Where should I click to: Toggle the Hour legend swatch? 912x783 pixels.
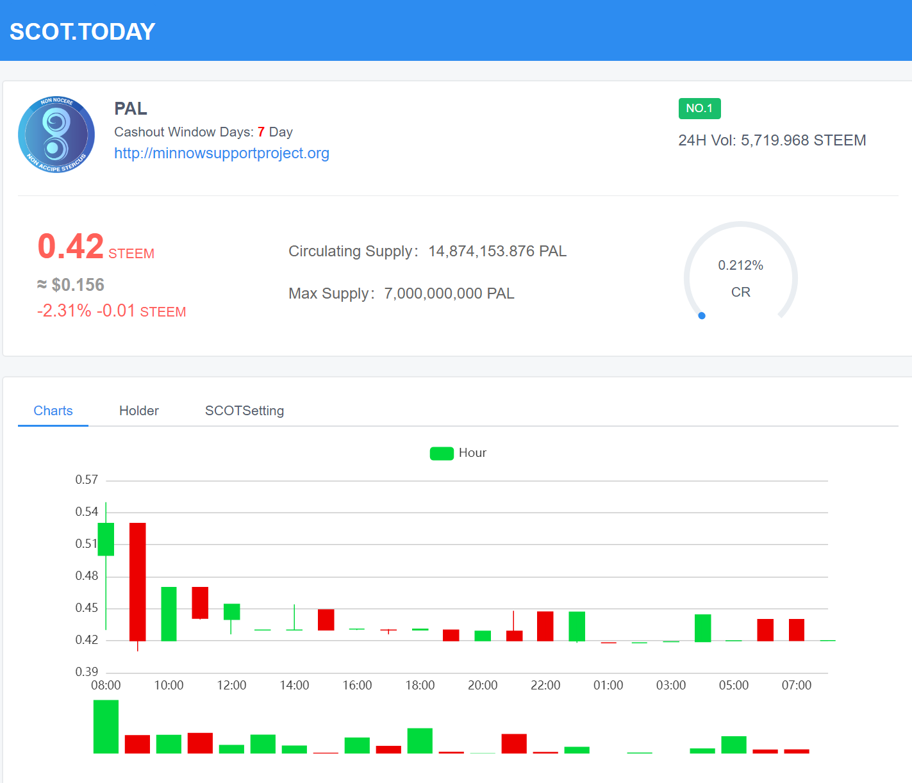[442, 453]
